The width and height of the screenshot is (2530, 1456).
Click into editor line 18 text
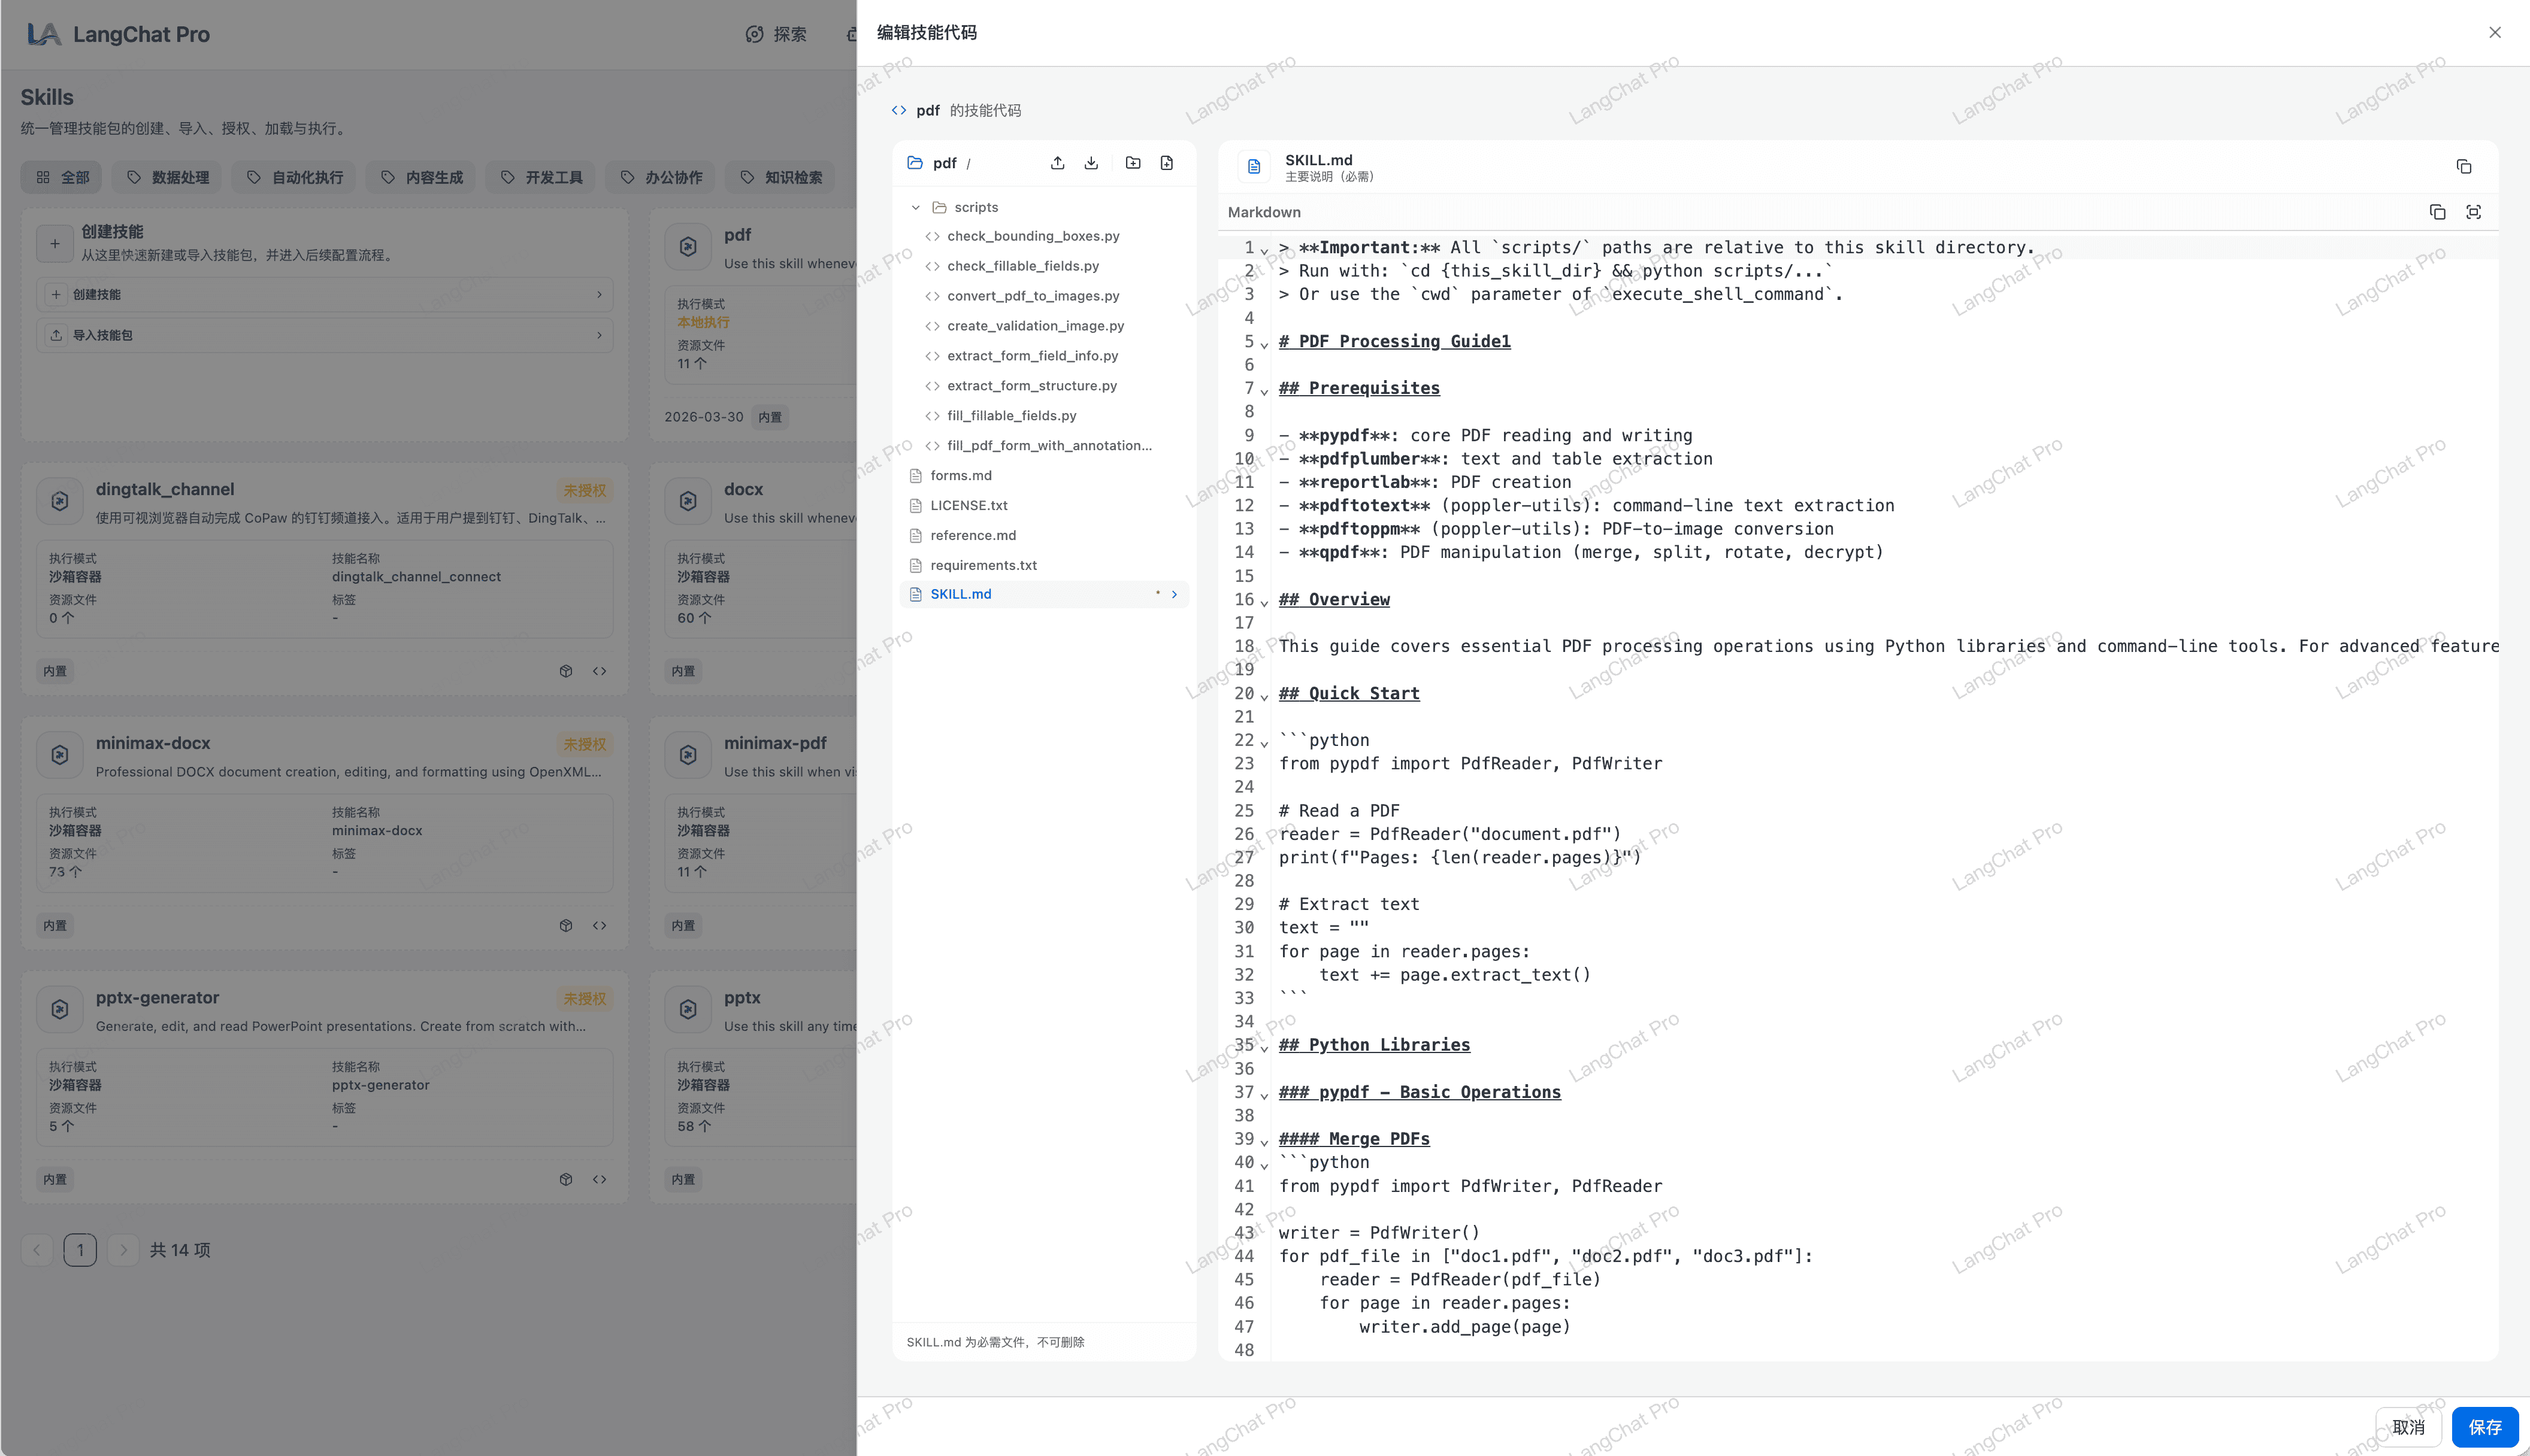1700,646
